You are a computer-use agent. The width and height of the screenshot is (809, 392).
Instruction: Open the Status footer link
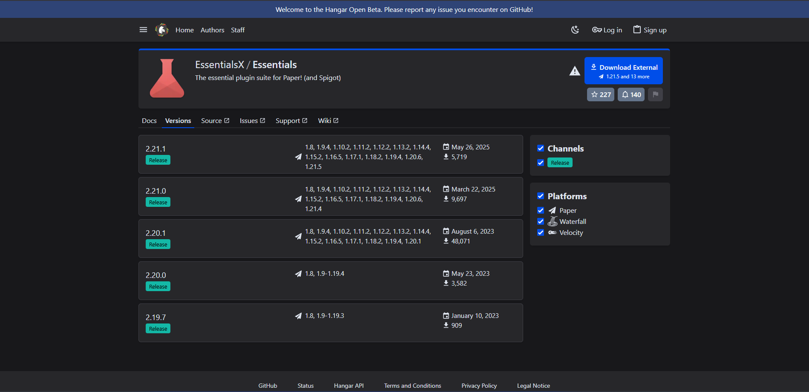(x=305, y=386)
